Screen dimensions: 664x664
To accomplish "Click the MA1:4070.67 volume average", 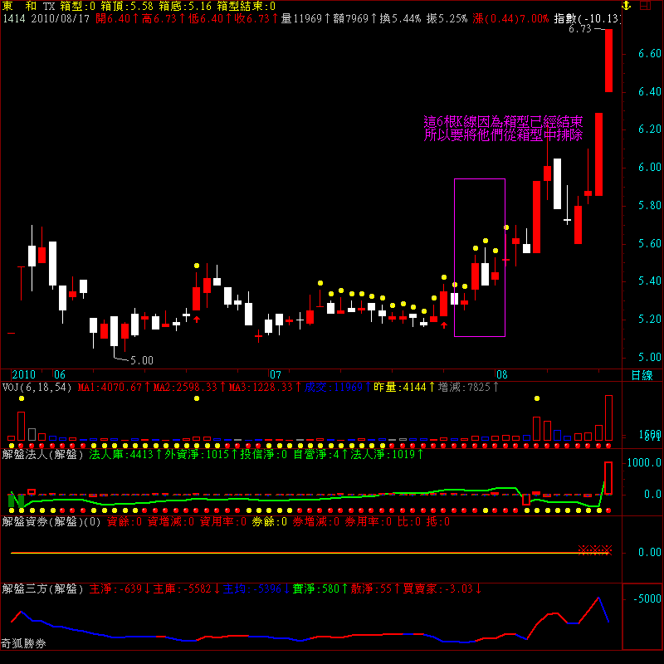I will click(x=110, y=388).
